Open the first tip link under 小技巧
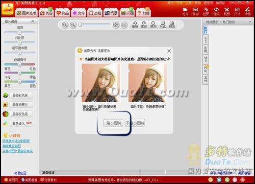The width and height of the screenshot is (255, 184). tap(16, 141)
